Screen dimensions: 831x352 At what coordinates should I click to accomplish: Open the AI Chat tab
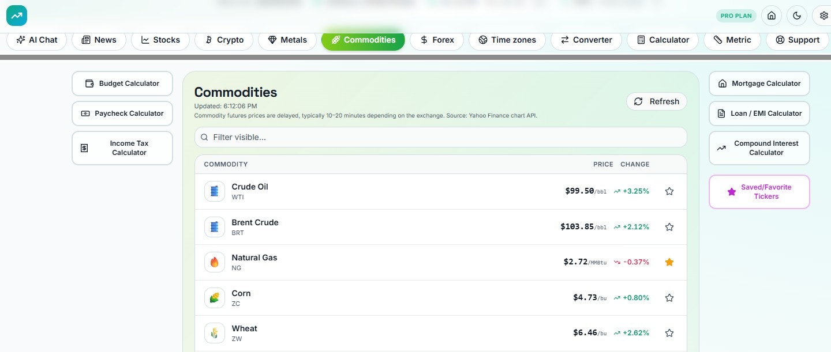[37, 40]
